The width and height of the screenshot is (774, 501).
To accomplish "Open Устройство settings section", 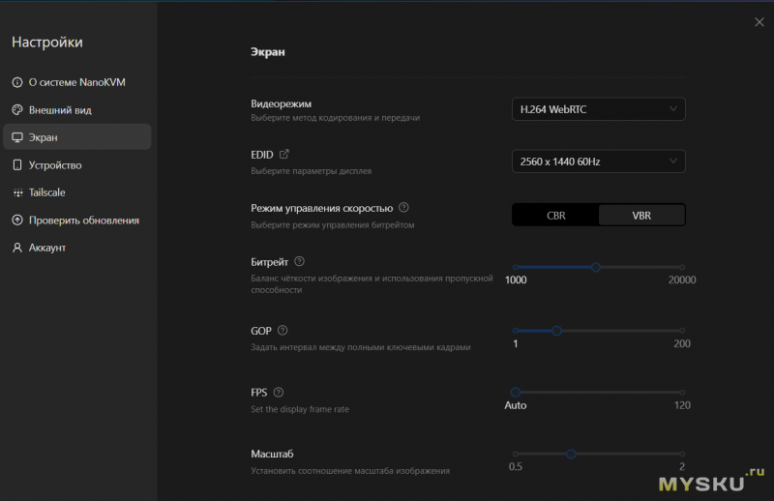I will [x=55, y=165].
